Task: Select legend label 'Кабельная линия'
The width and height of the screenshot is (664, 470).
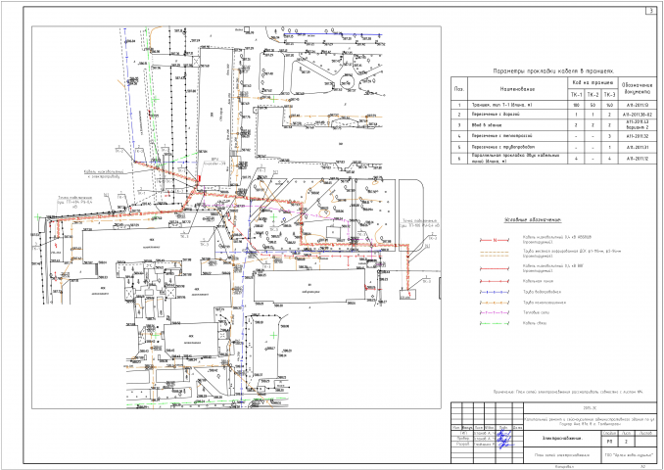Action: (538, 281)
